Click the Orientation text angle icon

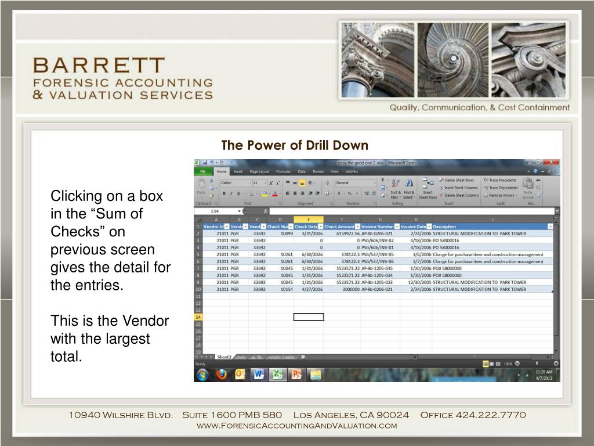[311, 183]
